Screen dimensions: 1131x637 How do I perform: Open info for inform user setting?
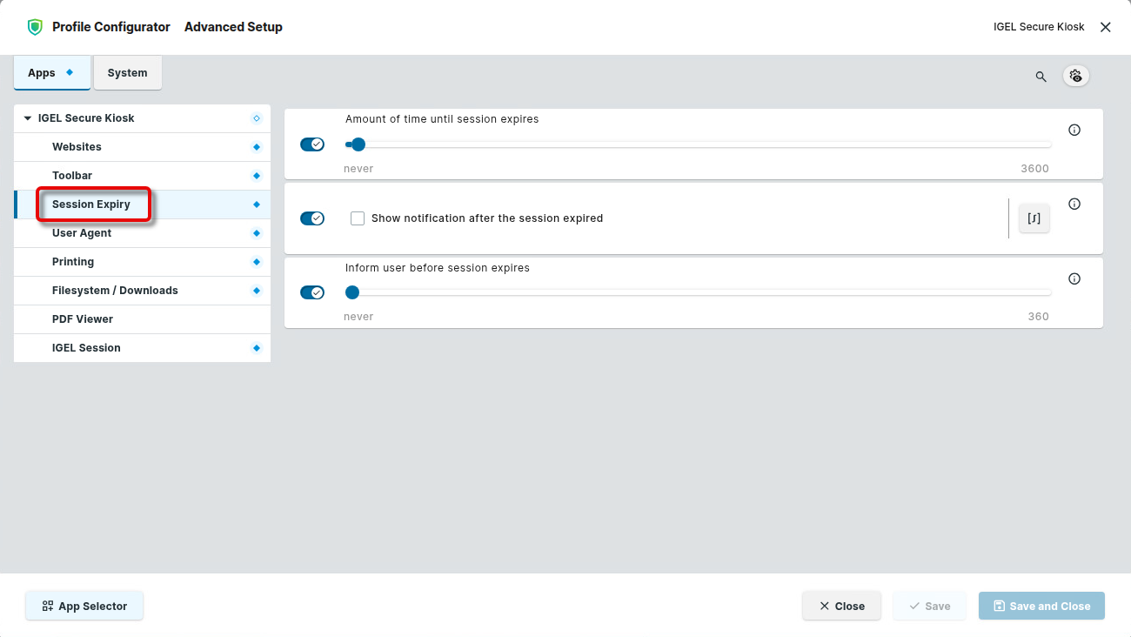pyautogui.click(x=1074, y=279)
